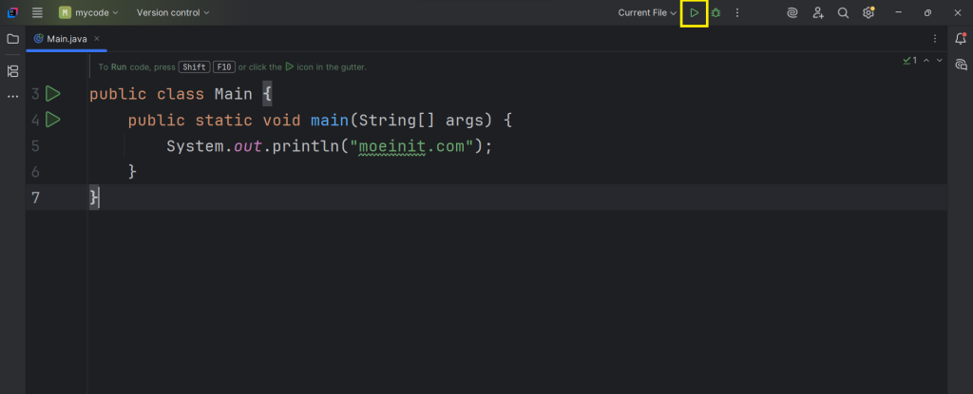Open inspections widget with checkmark 1
Image resolution: width=973 pixels, height=394 pixels.
coord(909,60)
